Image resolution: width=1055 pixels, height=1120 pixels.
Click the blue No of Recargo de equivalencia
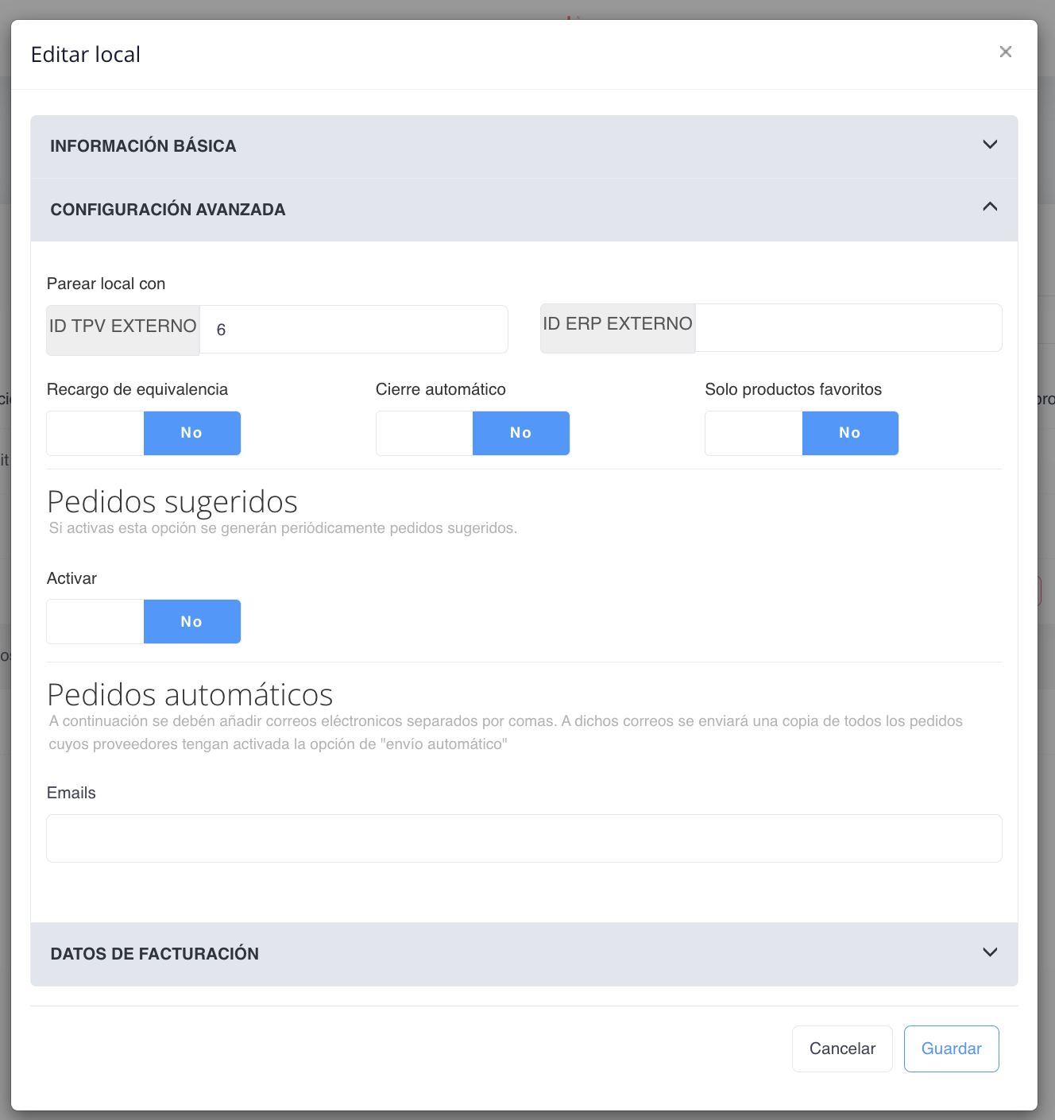tap(192, 433)
